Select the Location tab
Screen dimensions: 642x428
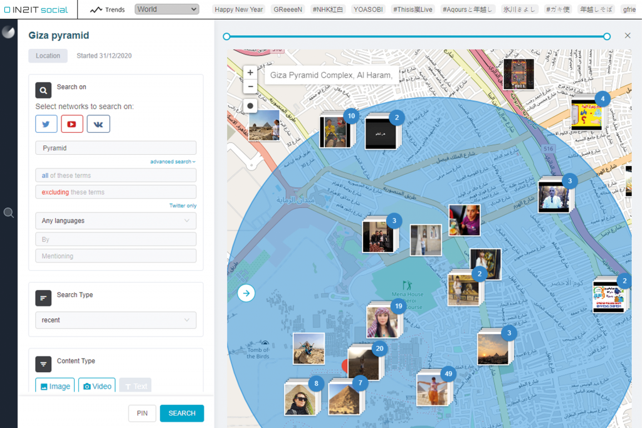48,56
